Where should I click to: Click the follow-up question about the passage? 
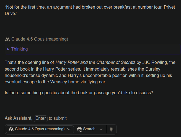click(79, 93)
